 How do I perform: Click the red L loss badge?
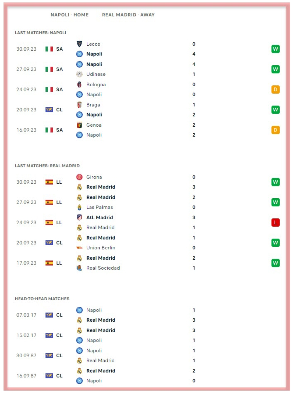pyautogui.click(x=275, y=223)
